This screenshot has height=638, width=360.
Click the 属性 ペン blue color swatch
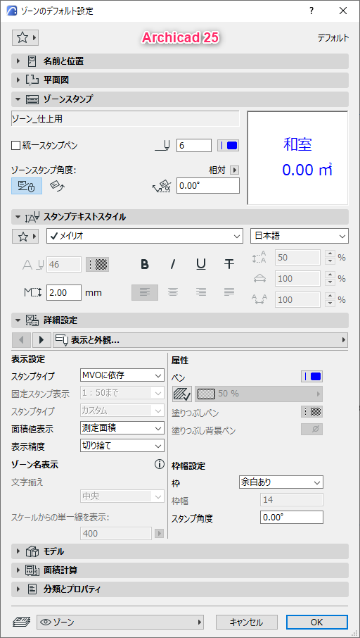[311, 377]
